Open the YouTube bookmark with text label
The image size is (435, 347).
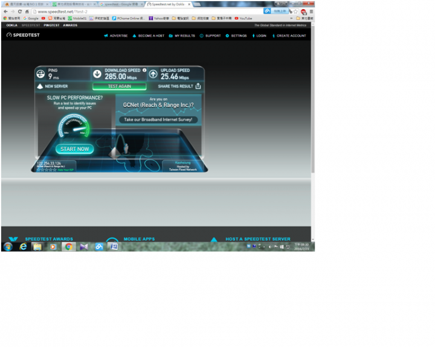click(x=243, y=18)
